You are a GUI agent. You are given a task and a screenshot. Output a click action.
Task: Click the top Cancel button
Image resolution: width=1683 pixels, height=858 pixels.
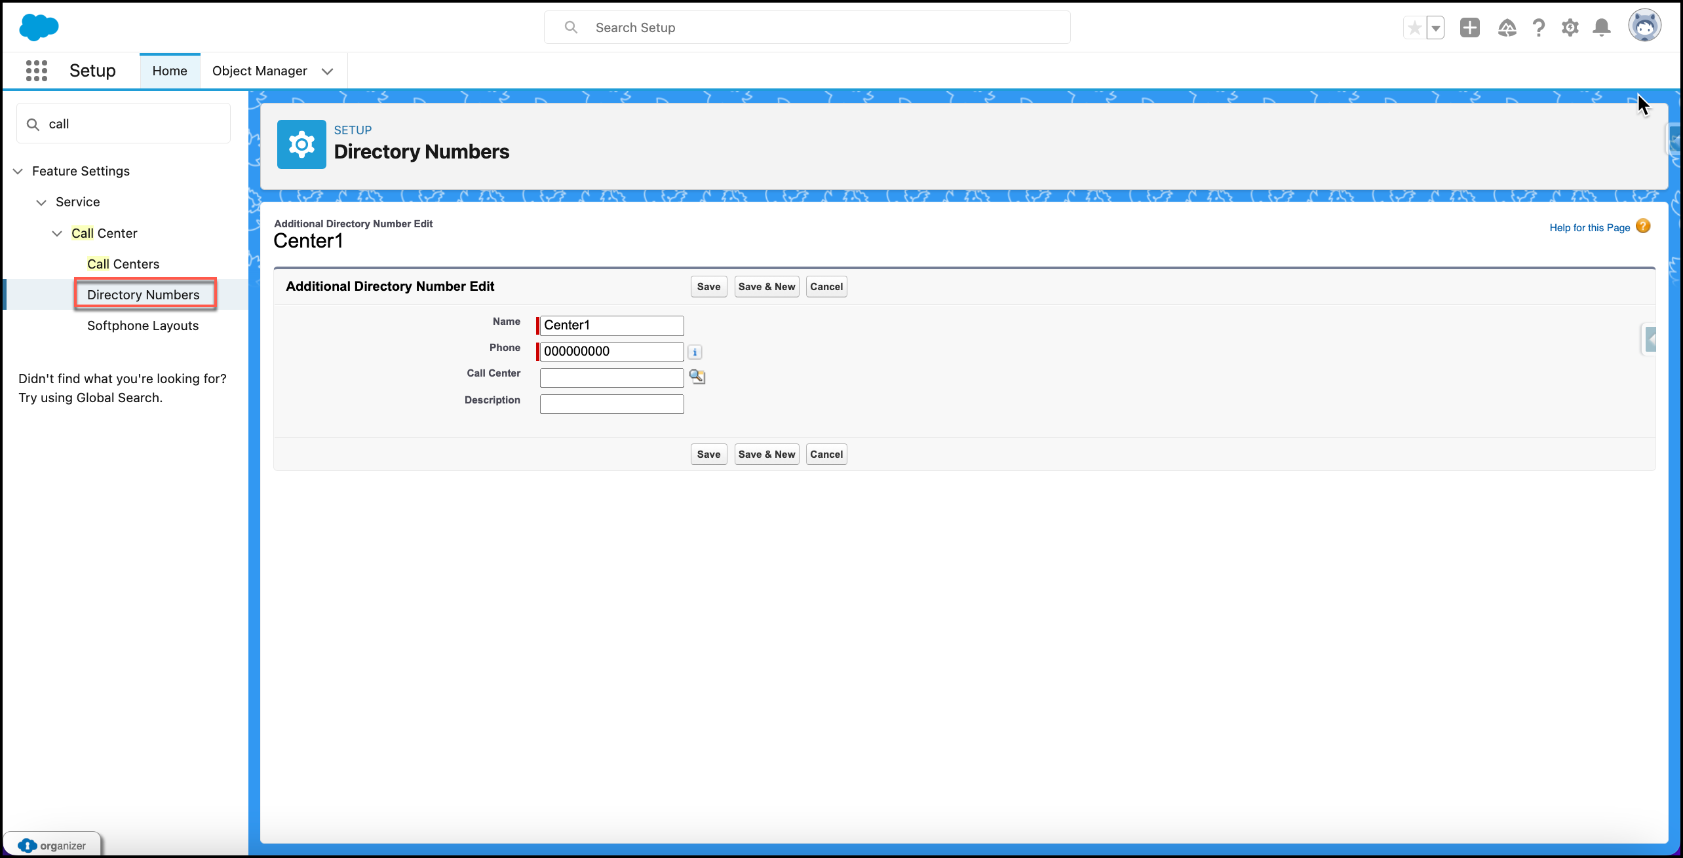point(826,286)
